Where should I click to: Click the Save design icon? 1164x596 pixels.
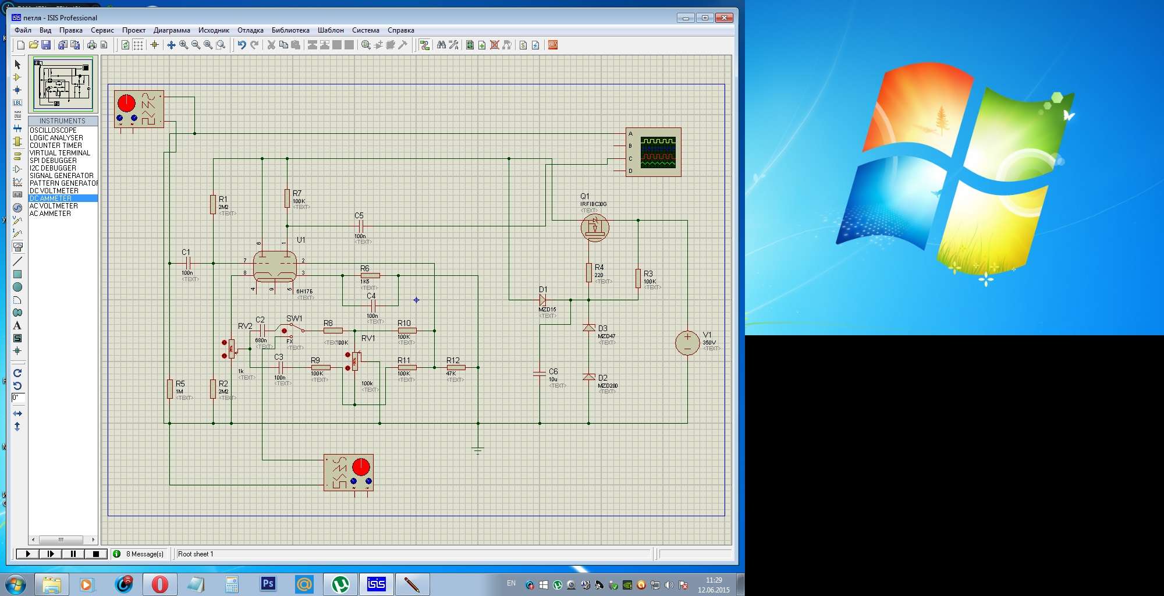(46, 45)
